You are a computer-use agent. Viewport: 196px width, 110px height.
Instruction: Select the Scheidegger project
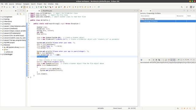[8, 54]
